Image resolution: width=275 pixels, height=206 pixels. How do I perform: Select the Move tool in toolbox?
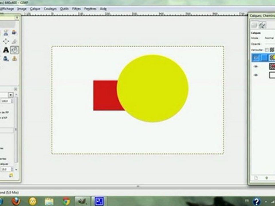(6, 41)
